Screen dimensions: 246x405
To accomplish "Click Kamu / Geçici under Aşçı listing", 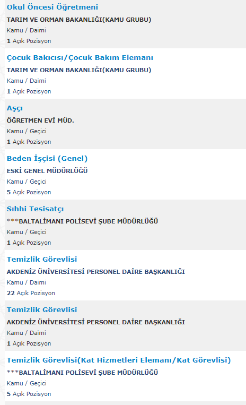I will [x=27, y=131].
